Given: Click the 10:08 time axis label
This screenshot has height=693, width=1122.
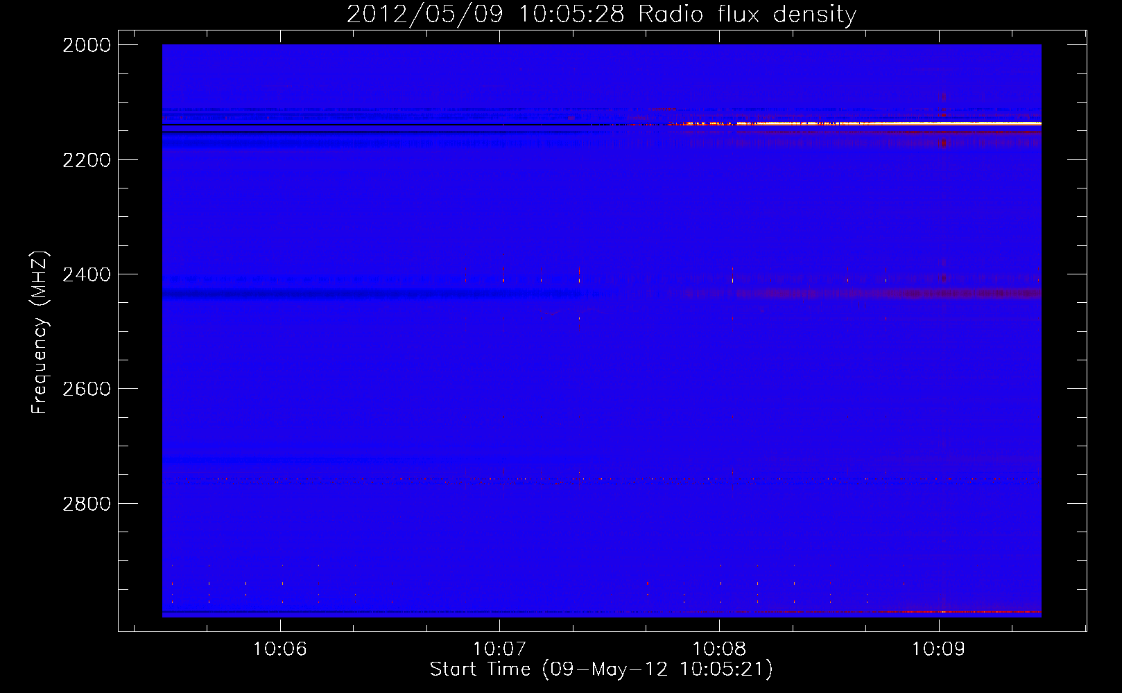Looking at the screenshot, I should coord(719,649).
